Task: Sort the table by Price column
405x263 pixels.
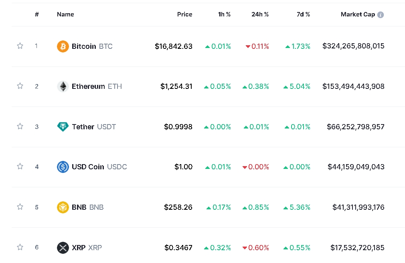Action: [x=185, y=14]
